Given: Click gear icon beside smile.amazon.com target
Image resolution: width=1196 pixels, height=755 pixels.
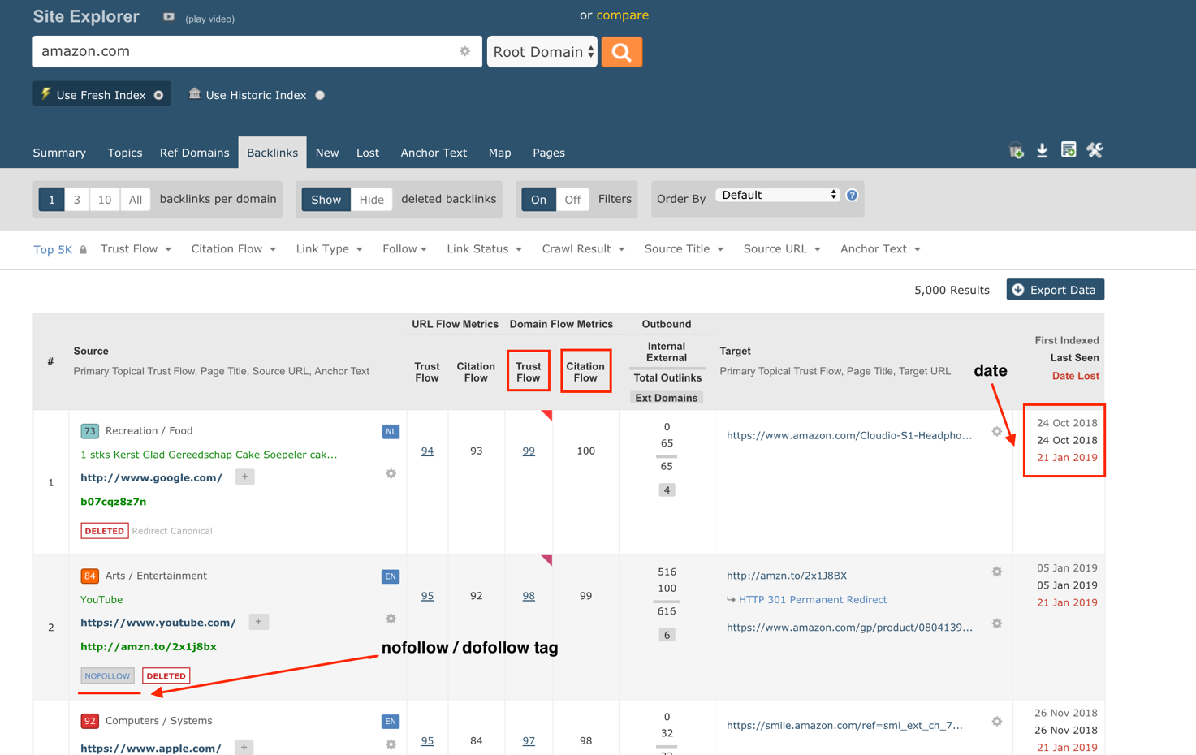Looking at the screenshot, I should 997,722.
